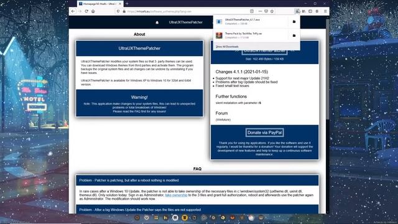
Task: Follow the take ownership link in FAQ
Action: 176,195
